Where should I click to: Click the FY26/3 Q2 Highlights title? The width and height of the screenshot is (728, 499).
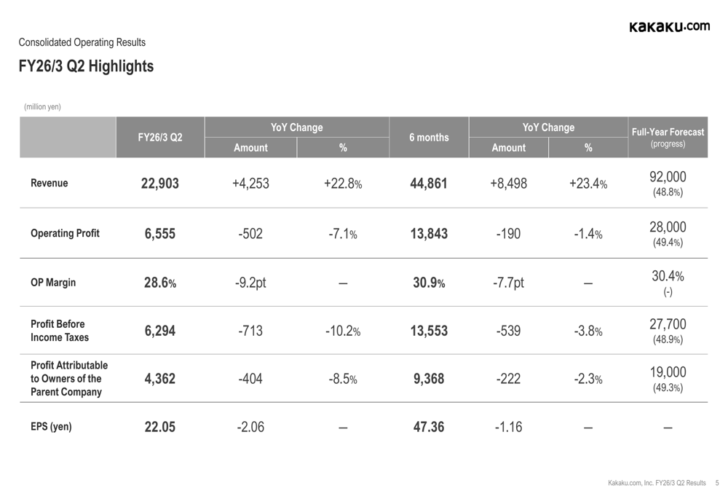click(86, 66)
